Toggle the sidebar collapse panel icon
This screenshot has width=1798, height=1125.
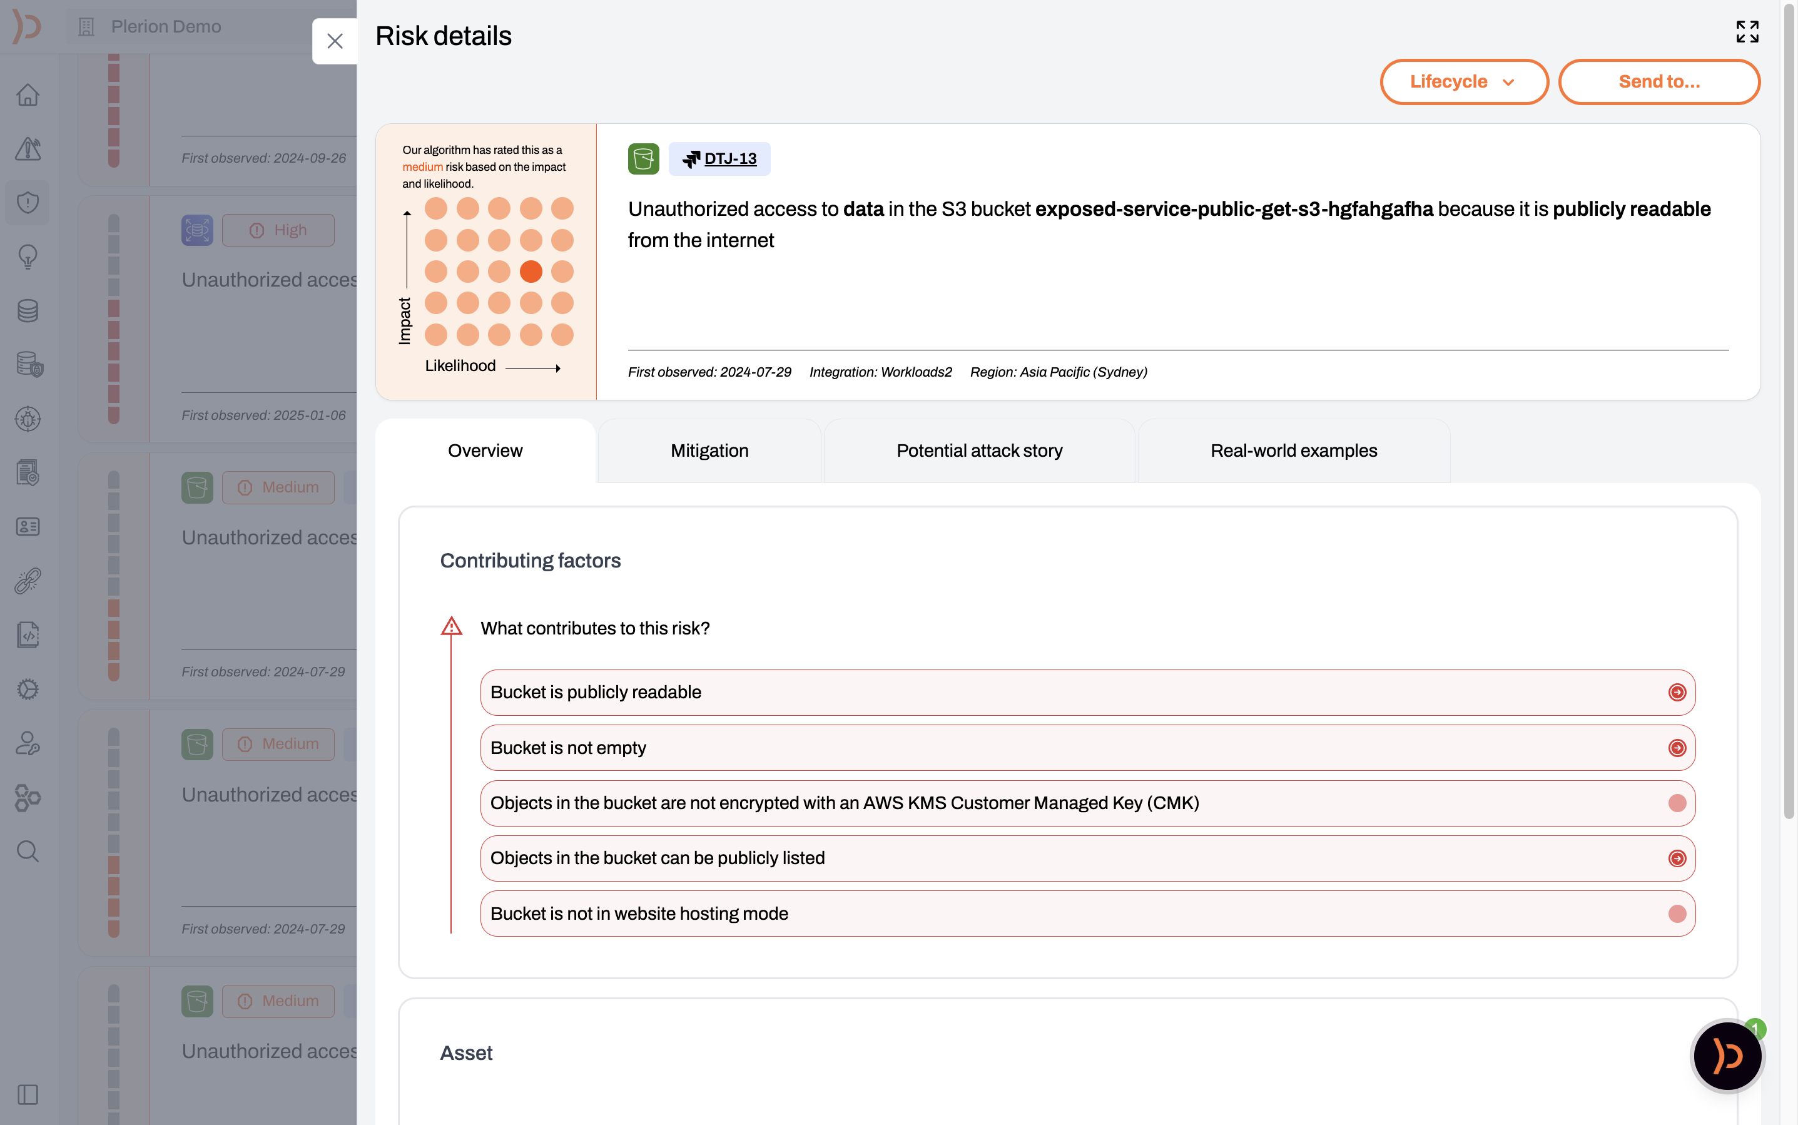pyautogui.click(x=28, y=1094)
